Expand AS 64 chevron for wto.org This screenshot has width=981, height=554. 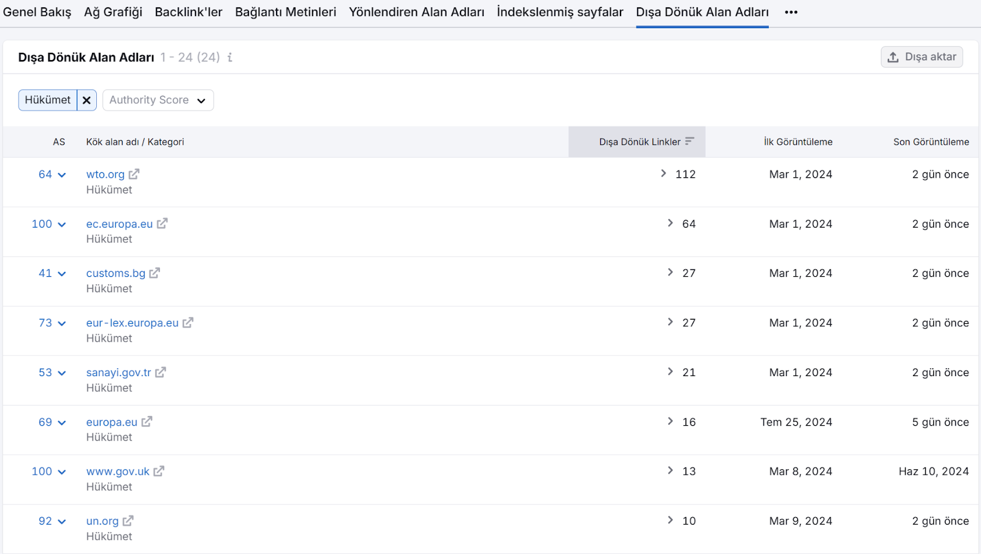tap(62, 175)
